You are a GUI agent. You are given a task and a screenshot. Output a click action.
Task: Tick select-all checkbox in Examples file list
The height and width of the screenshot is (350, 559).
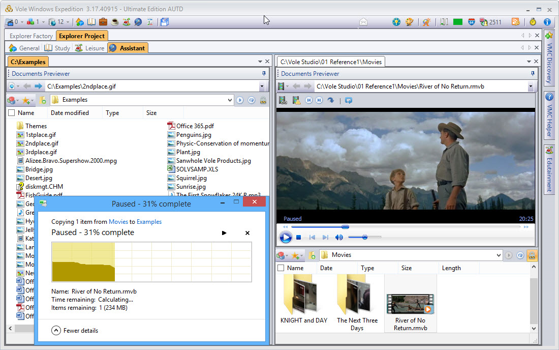[x=12, y=113]
